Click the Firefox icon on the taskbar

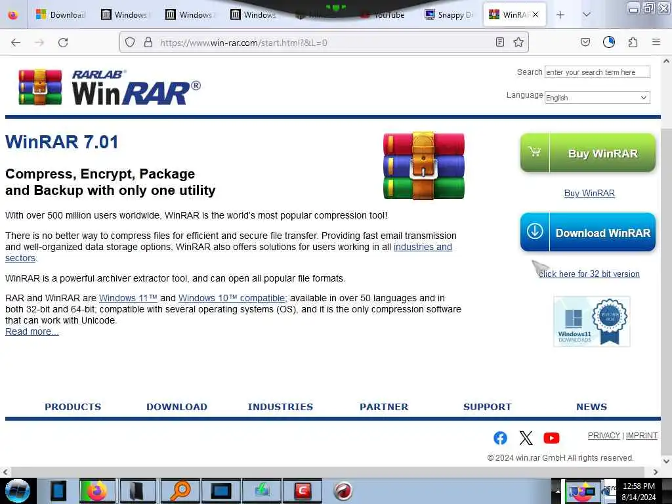97,491
